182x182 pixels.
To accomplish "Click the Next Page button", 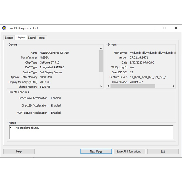I will coord(96,151).
